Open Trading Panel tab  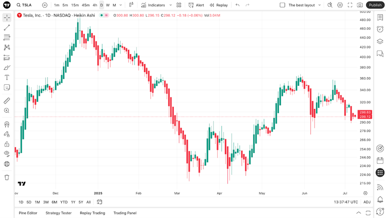125,213
